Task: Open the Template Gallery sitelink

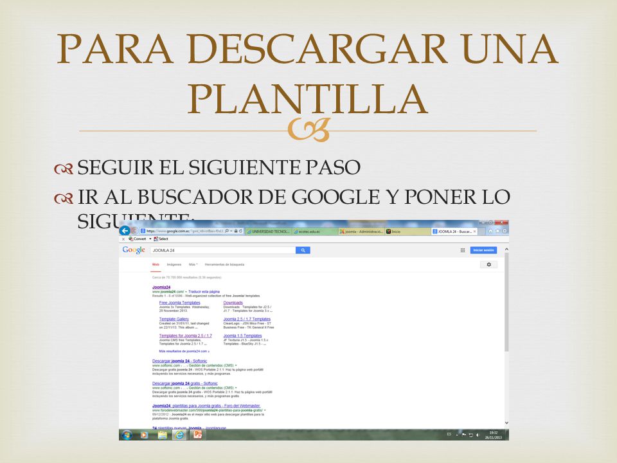Action: click(x=174, y=319)
